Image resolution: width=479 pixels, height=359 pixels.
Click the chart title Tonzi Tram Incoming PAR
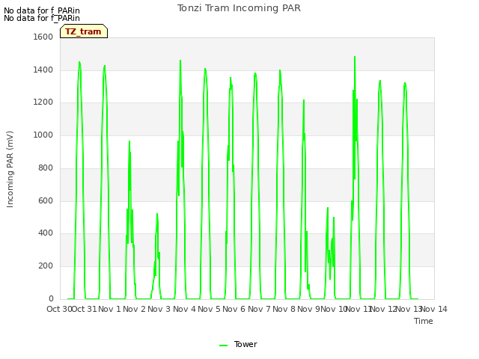tap(239, 8)
